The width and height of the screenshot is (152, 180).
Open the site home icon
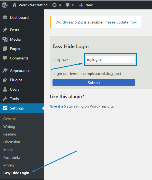[x=14, y=5]
